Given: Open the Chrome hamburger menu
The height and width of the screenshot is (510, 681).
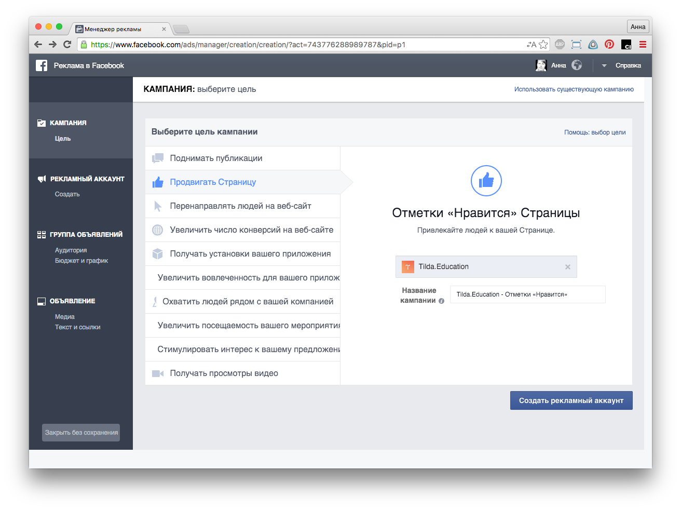Looking at the screenshot, I should point(643,45).
